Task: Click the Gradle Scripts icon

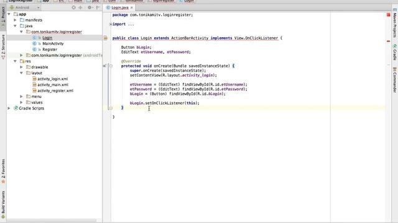Action: pyautogui.click(x=16, y=108)
